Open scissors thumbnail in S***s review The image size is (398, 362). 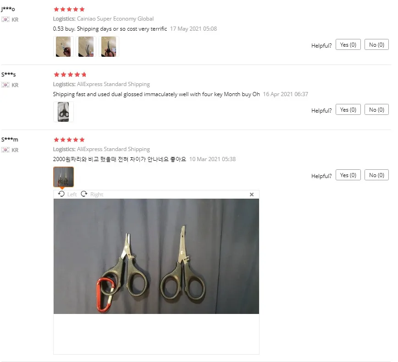[x=63, y=112]
